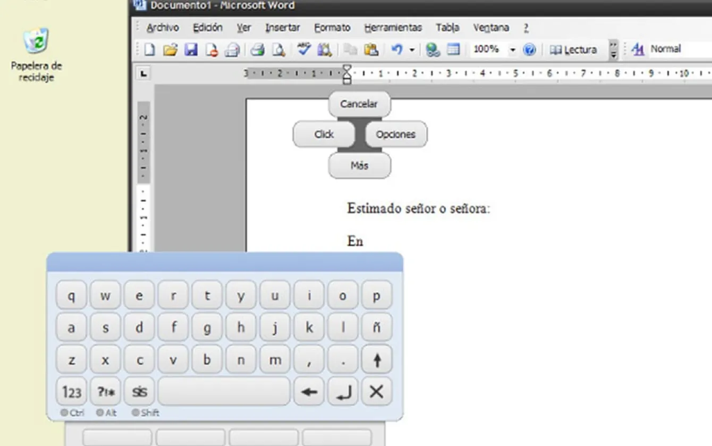Open Microsoft Word Help question mark icon

coord(529,50)
